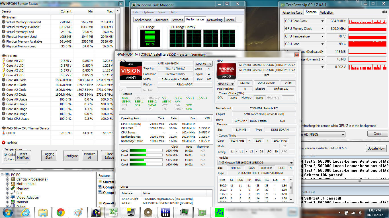Click the red X icon beside Toshiba

(3, 143)
